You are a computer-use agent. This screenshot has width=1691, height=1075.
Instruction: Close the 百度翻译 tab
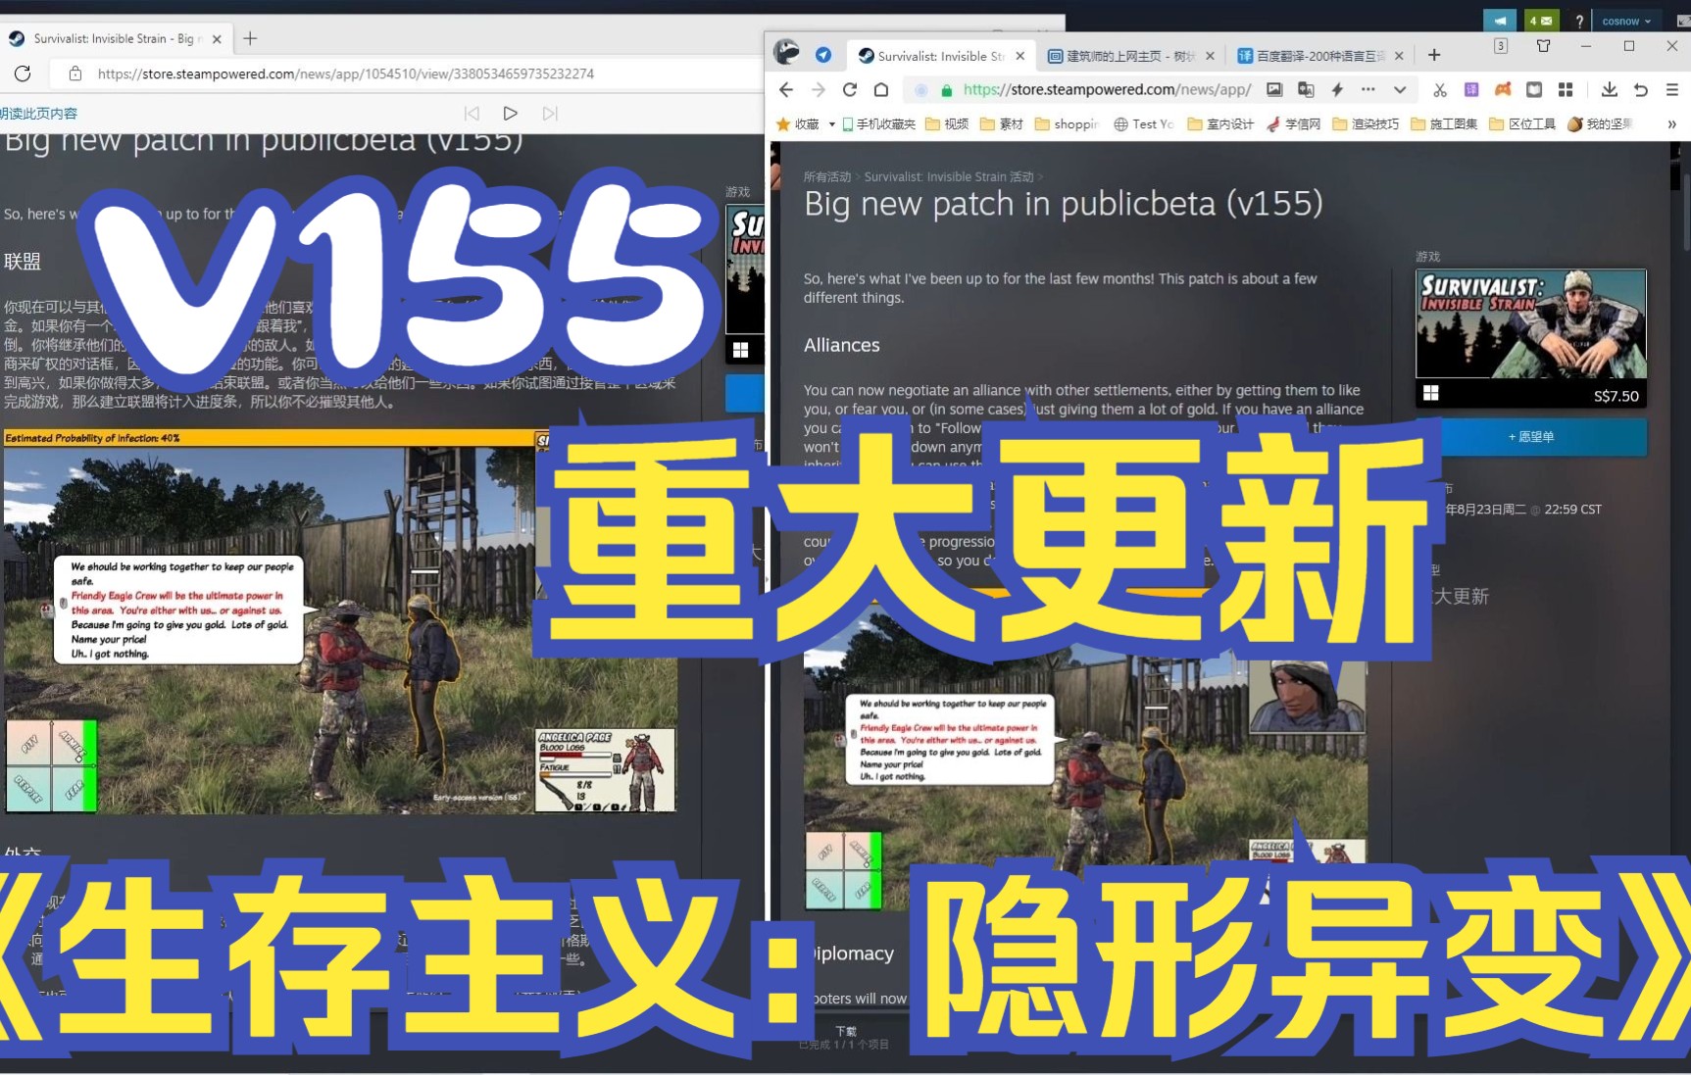(1399, 56)
